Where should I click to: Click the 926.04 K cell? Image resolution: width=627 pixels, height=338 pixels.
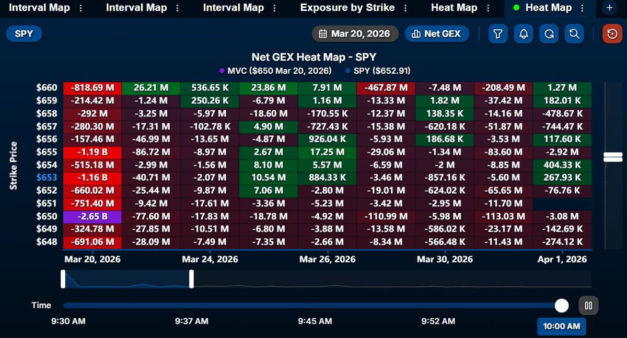[327, 139]
